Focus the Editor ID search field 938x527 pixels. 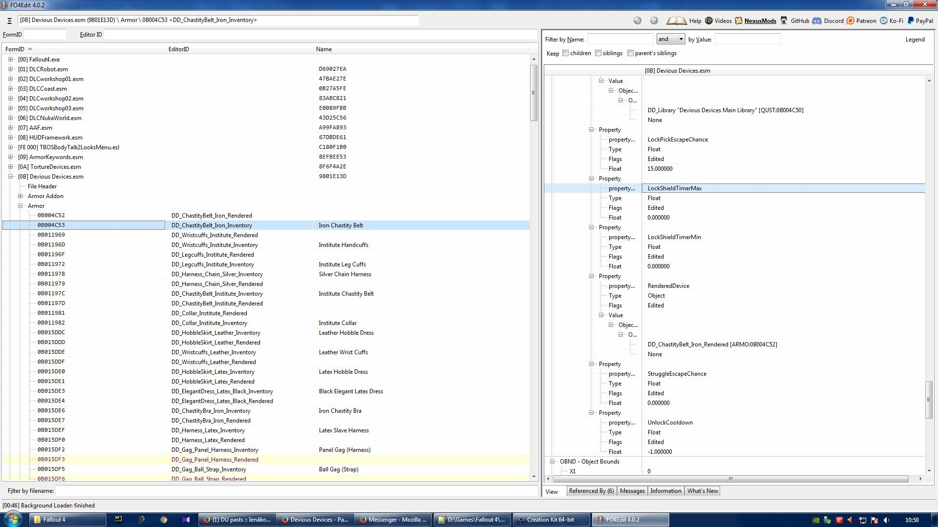tap(320, 35)
